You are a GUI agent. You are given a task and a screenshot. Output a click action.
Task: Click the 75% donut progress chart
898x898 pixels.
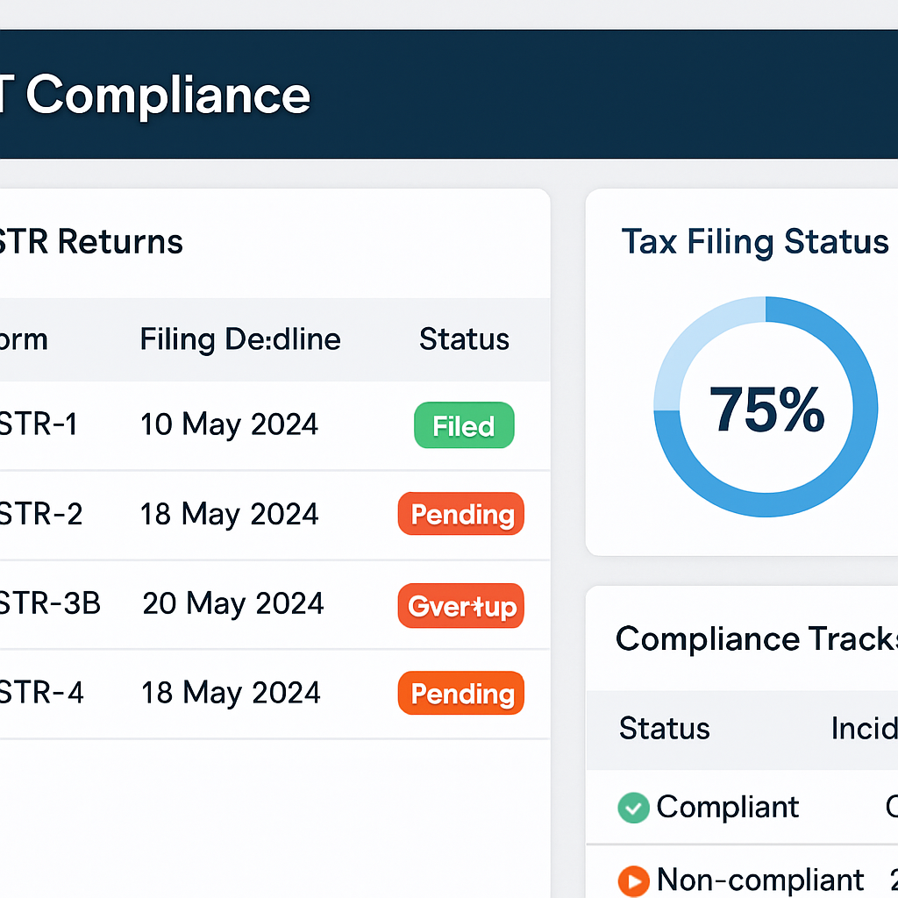(766, 407)
